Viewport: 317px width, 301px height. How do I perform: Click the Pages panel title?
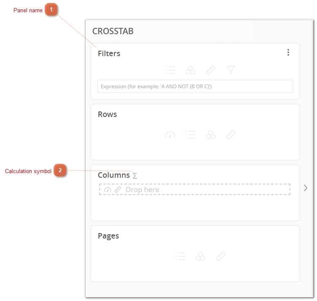click(x=108, y=236)
